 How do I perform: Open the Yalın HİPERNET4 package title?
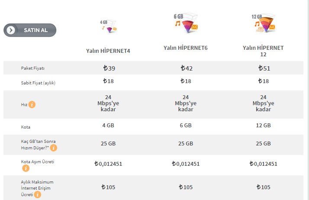pos(108,51)
